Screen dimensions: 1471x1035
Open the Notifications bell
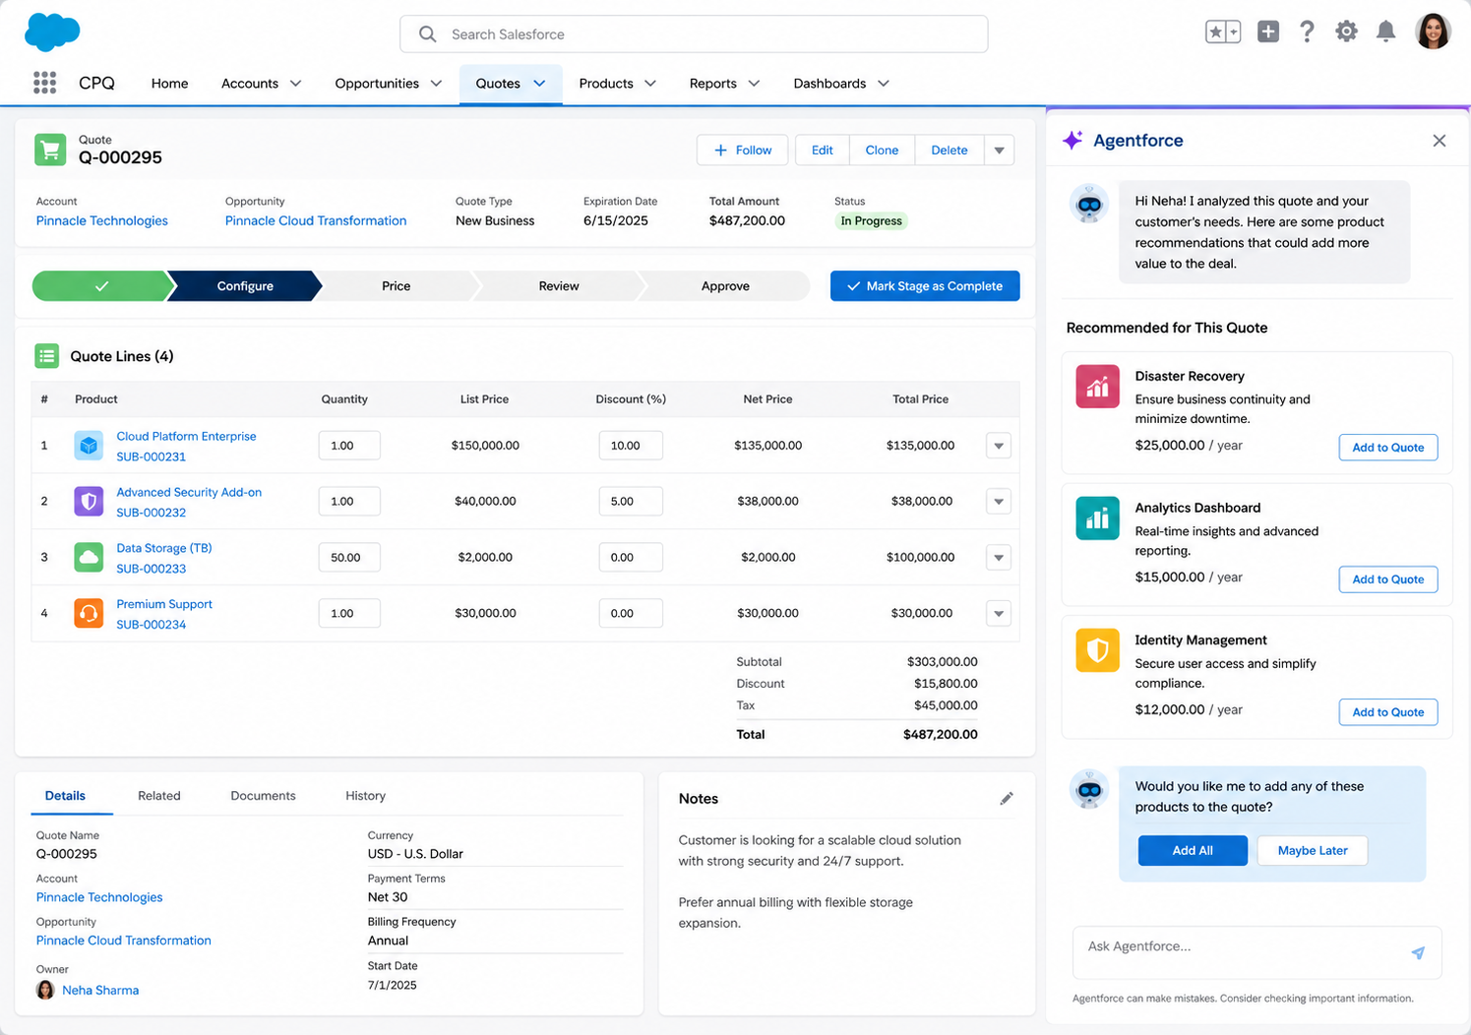click(x=1385, y=31)
